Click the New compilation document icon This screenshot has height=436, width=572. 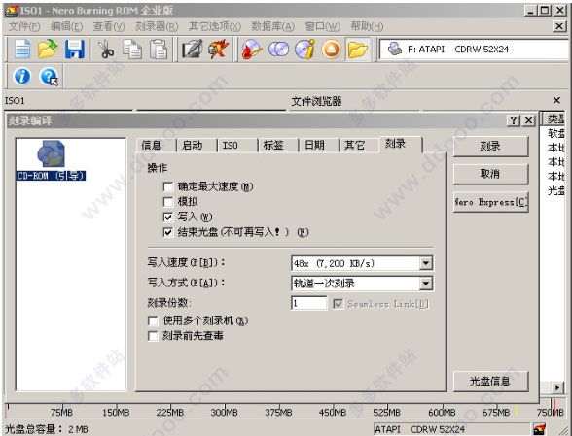click(21, 50)
